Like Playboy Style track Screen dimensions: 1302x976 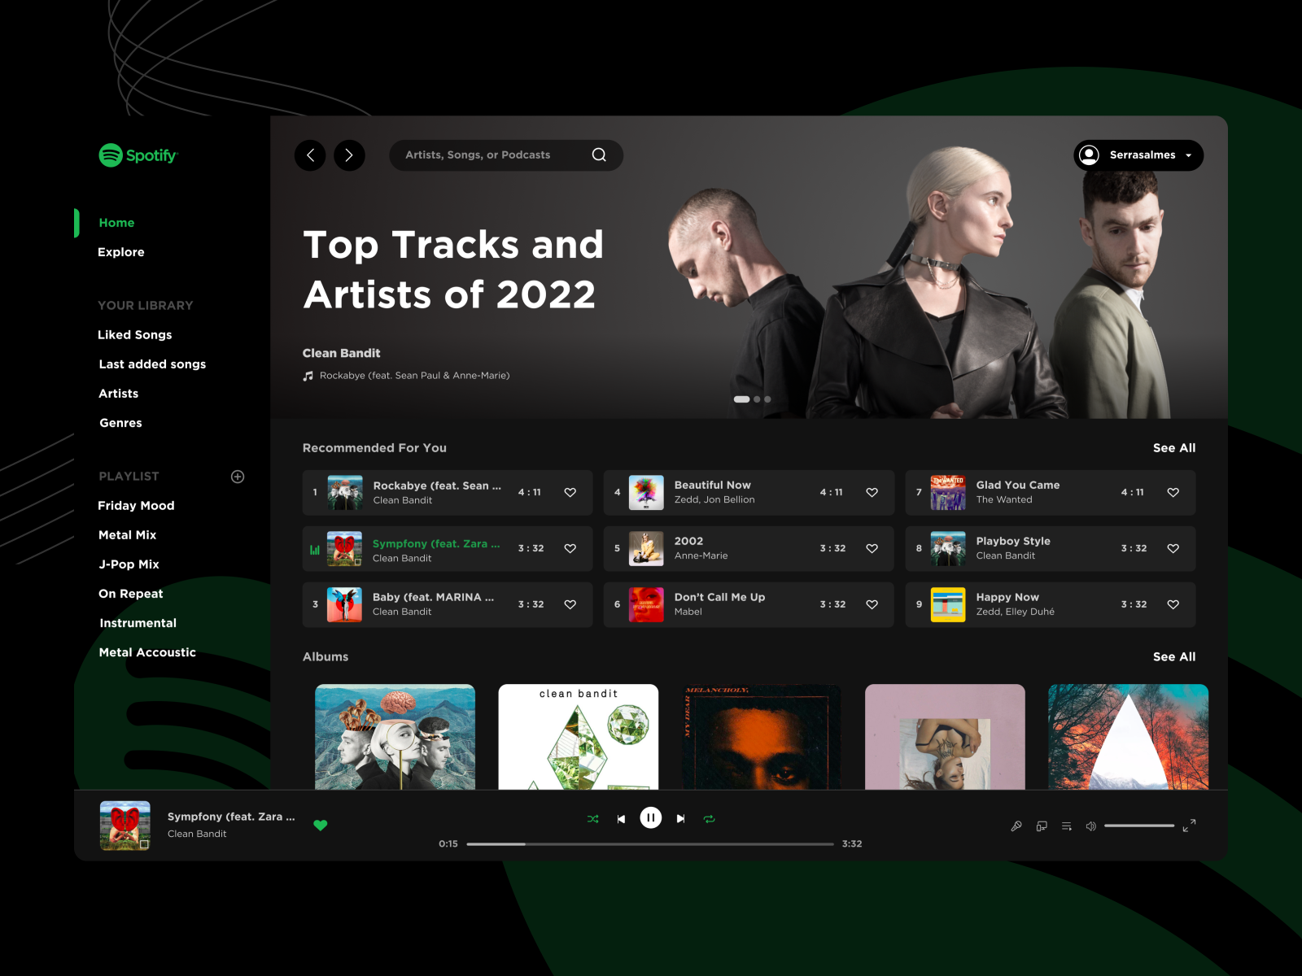[x=1173, y=548]
